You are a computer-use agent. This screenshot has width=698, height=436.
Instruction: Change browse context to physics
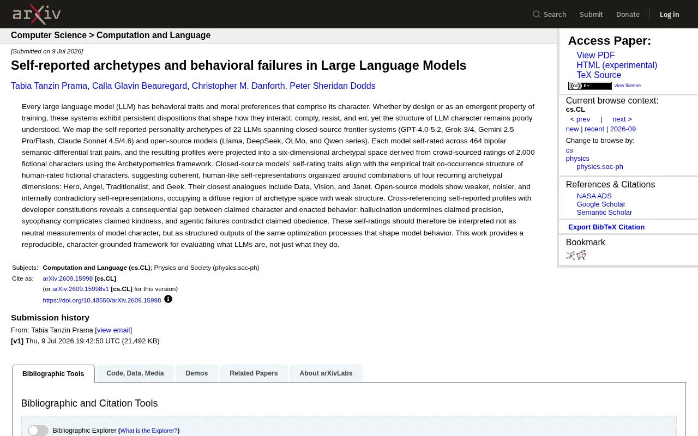pos(577,159)
